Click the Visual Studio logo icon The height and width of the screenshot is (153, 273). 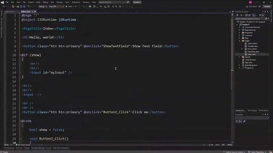click(2, 2)
